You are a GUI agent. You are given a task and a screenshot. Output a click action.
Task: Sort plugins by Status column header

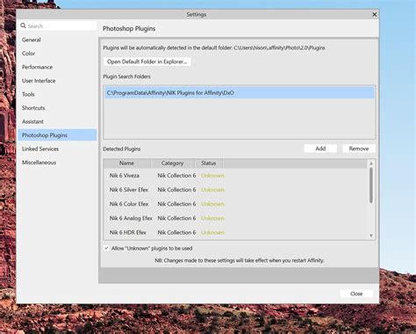point(209,163)
